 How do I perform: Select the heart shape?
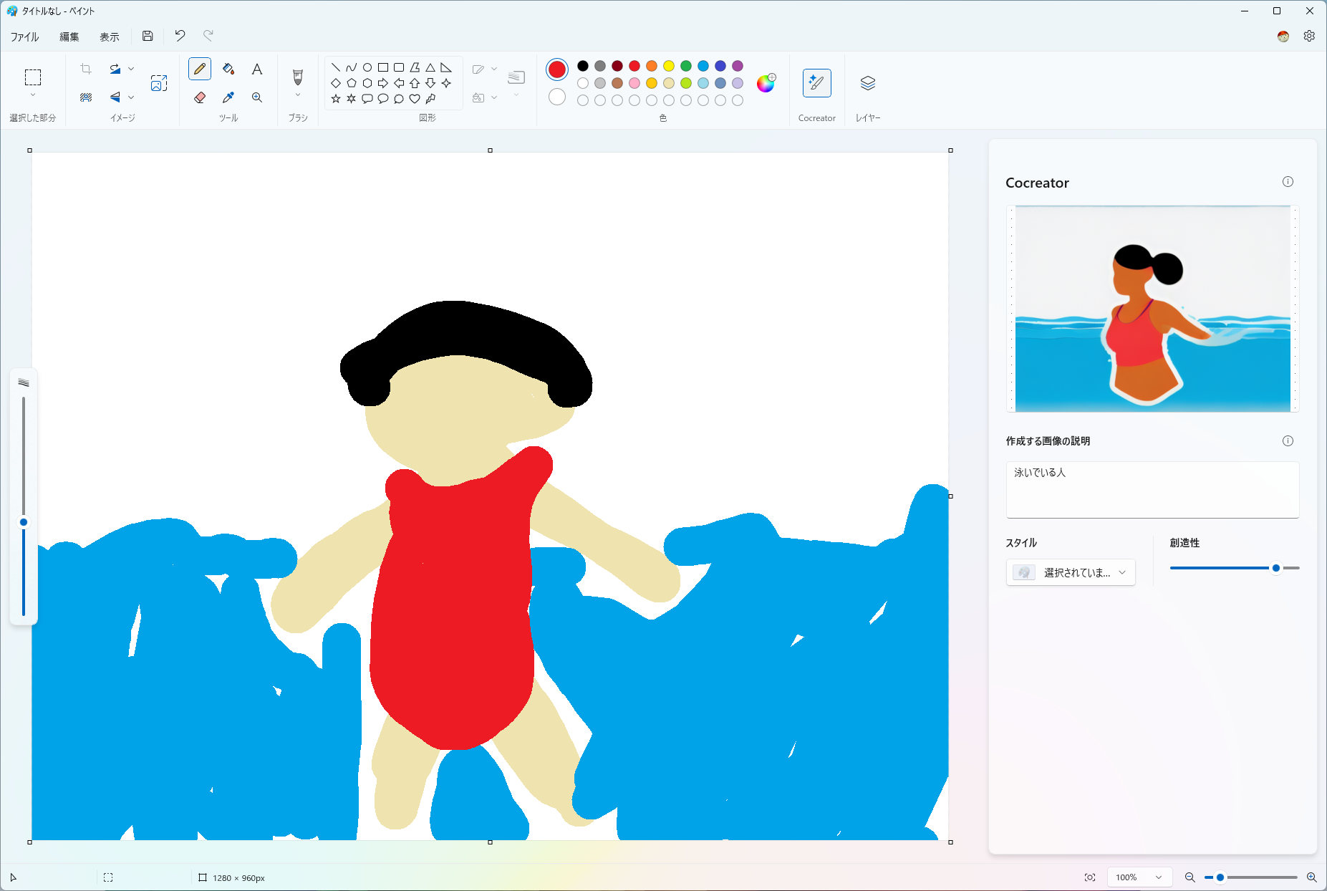point(415,99)
